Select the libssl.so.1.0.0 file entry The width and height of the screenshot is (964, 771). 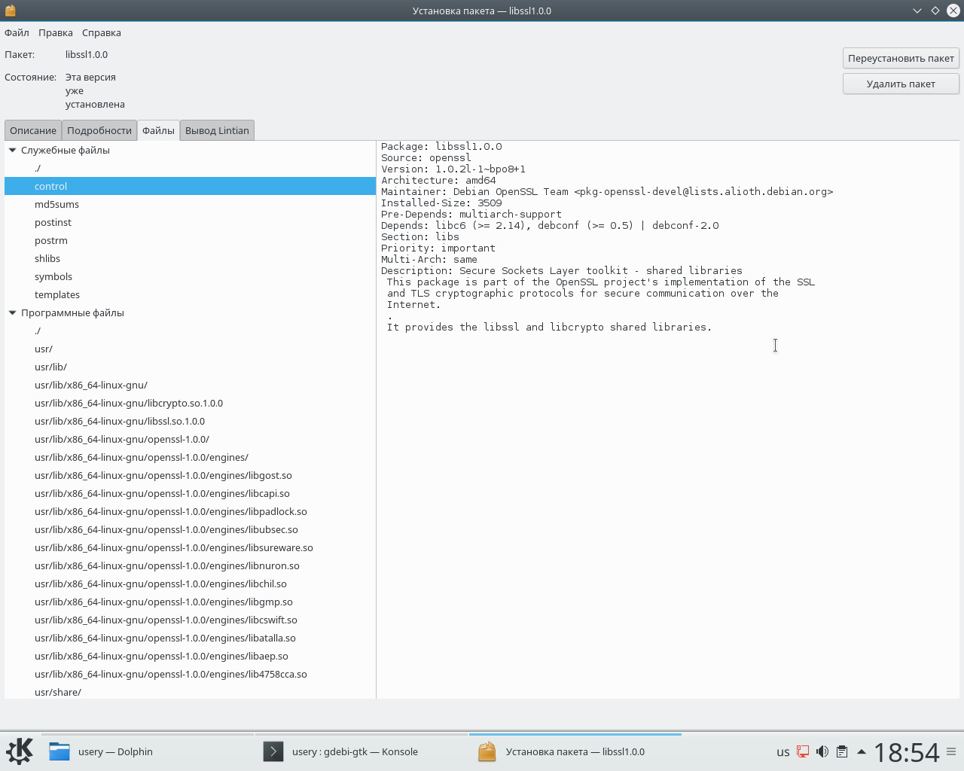[190, 421]
